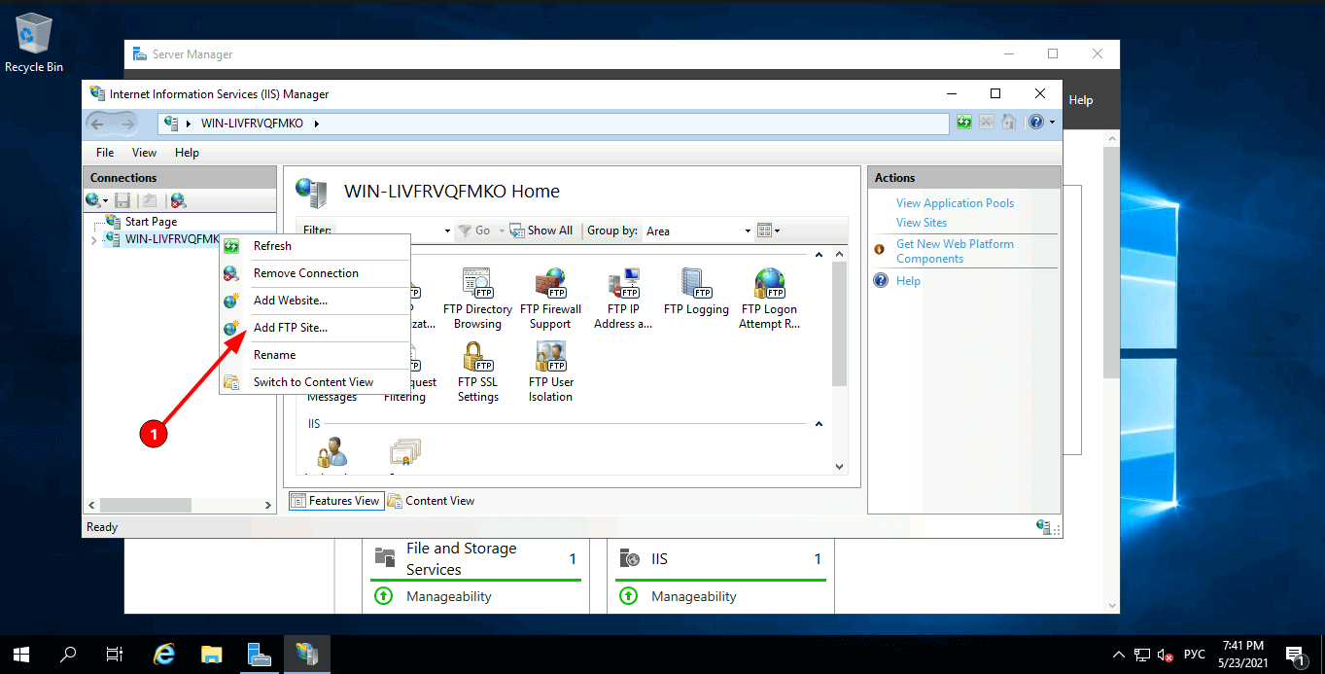This screenshot has width=1325, height=674.
Task: Click the Up toolbar icon in Connections
Action: pos(150,200)
